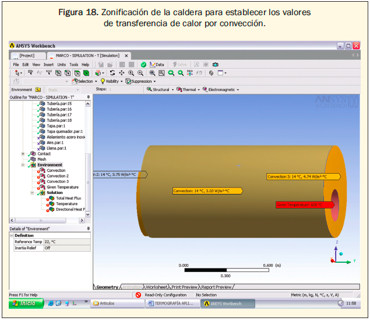Click the Inicio start button
This screenshot has width=370, height=321.
click(24, 303)
